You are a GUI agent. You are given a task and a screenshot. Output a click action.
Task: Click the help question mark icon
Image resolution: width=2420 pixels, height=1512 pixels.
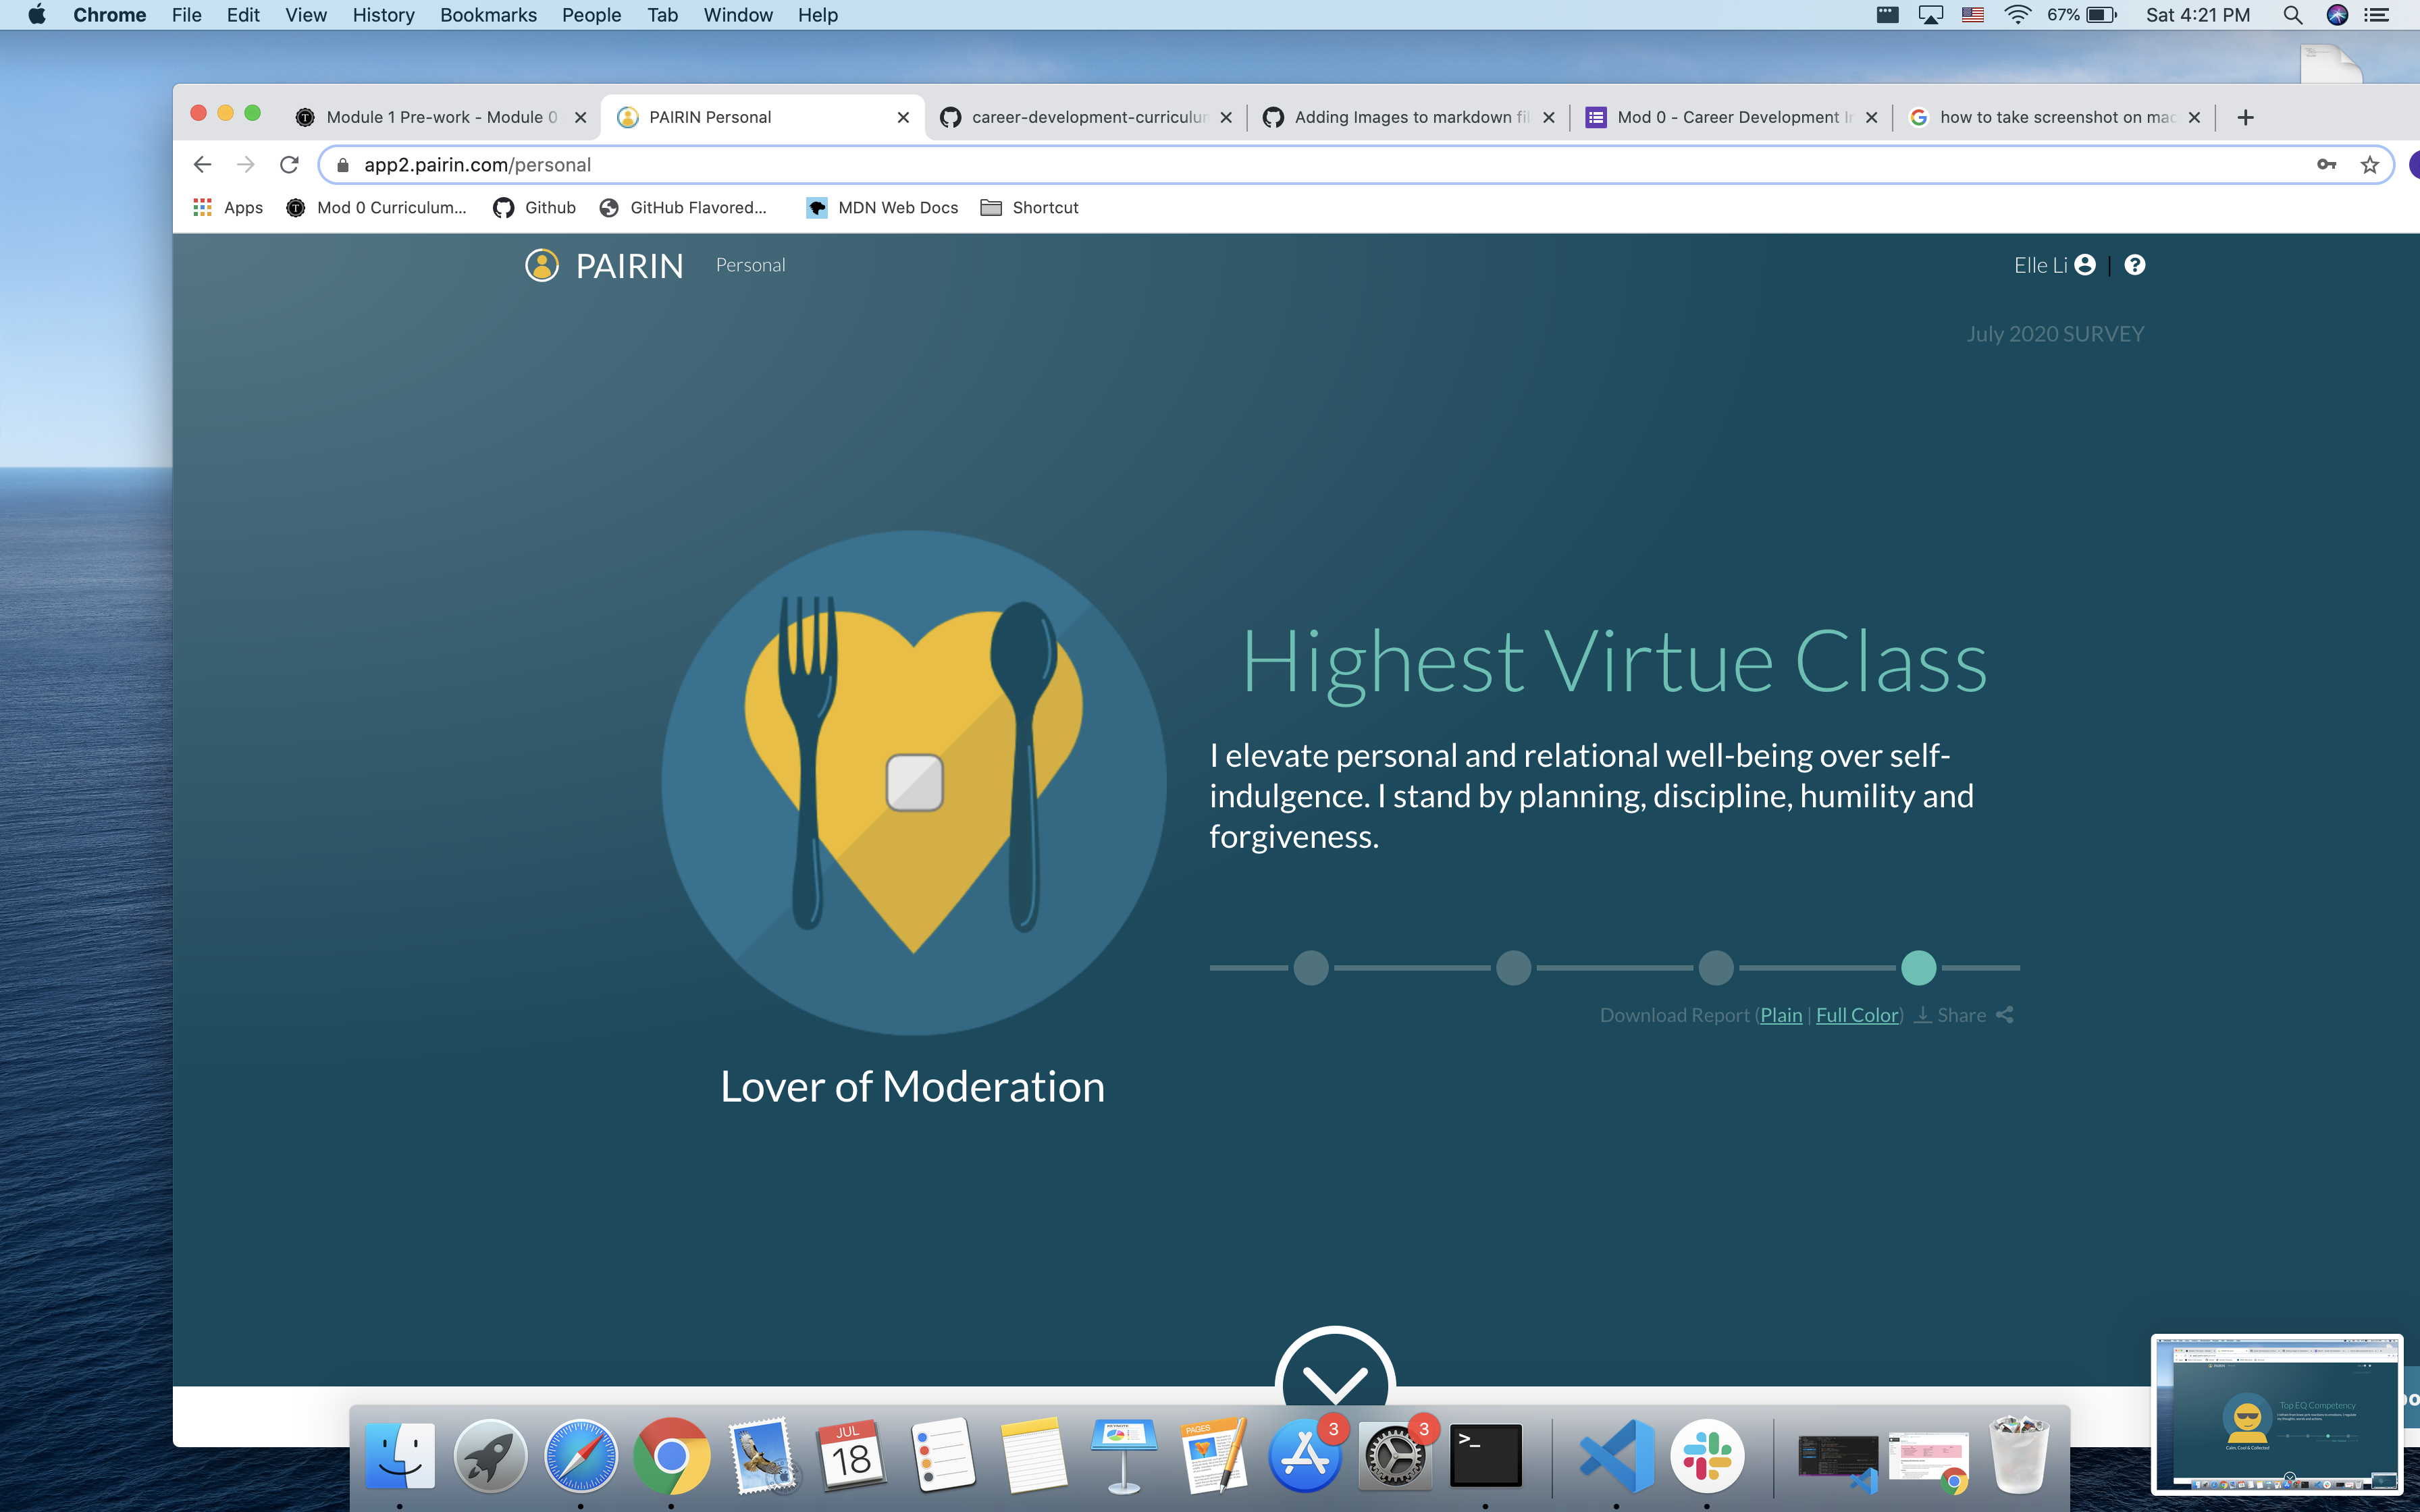[2134, 265]
